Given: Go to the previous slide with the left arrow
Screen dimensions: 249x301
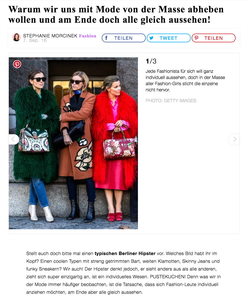Looking at the screenshot, I should pyautogui.click(x=13, y=139).
